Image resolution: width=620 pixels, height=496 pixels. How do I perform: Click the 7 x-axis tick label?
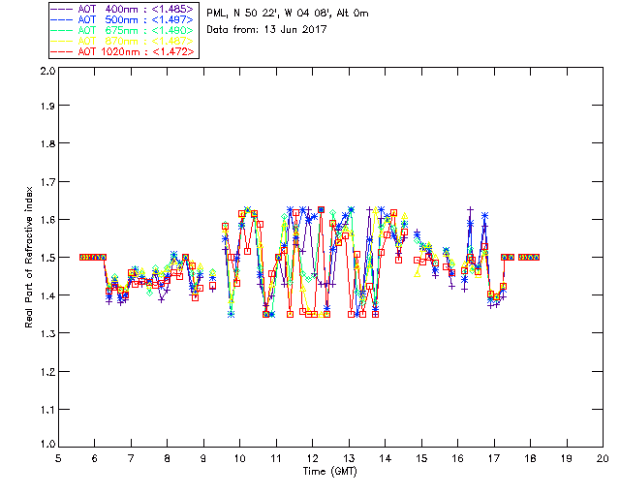131,458
